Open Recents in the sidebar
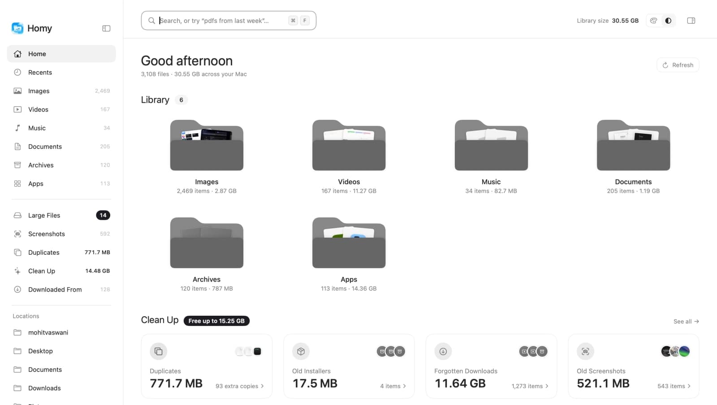 point(61,72)
